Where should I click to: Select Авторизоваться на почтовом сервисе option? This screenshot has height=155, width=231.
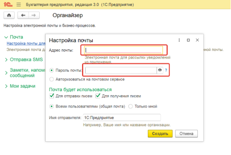click(52, 80)
